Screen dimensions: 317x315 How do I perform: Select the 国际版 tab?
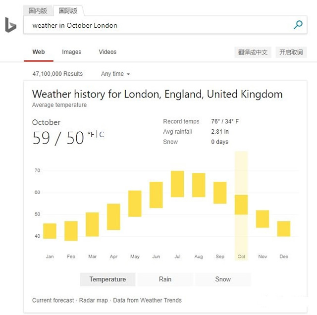68,10
